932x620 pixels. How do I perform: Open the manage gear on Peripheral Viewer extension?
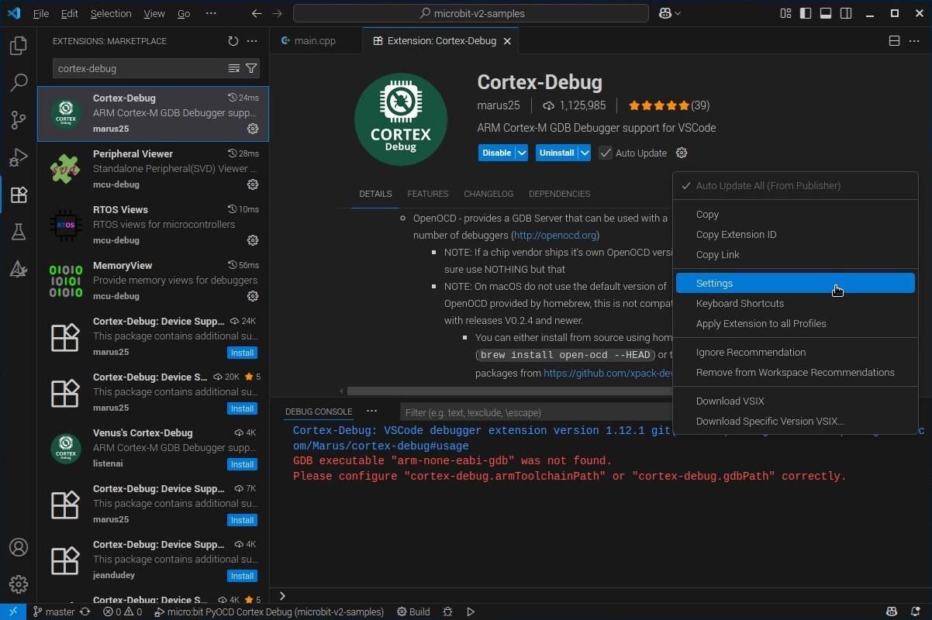(x=253, y=184)
